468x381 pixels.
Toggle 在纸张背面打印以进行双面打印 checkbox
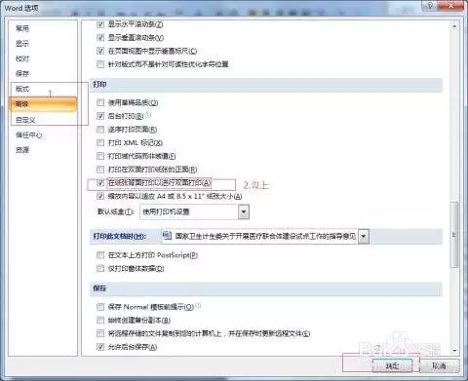pyautogui.click(x=100, y=183)
